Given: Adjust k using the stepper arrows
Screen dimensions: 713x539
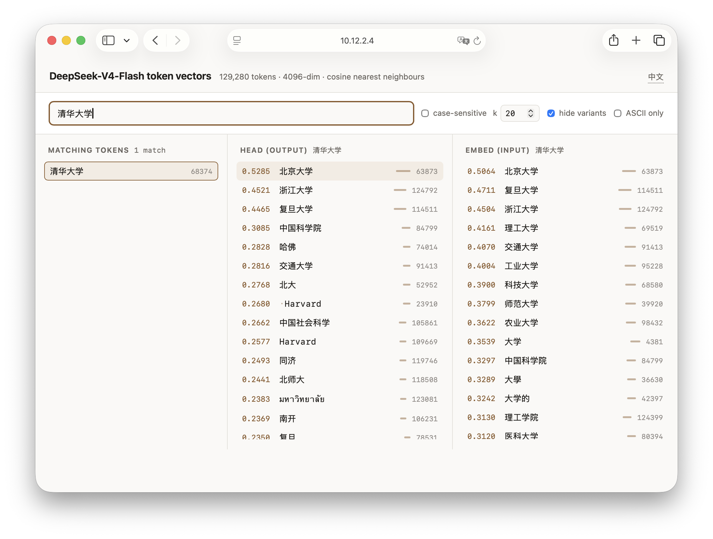Looking at the screenshot, I should pos(530,113).
